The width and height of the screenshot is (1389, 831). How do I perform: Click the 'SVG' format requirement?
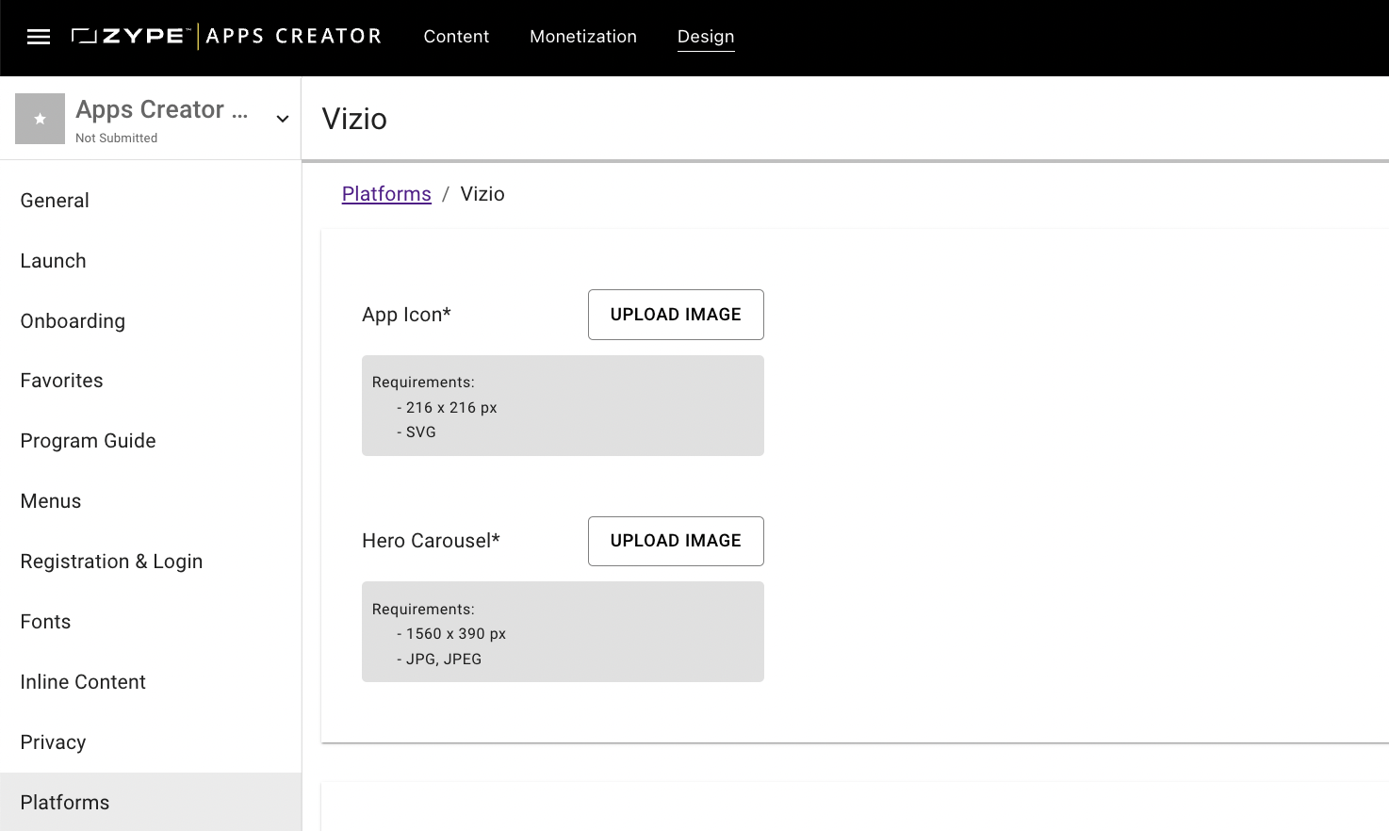pos(421,432)
